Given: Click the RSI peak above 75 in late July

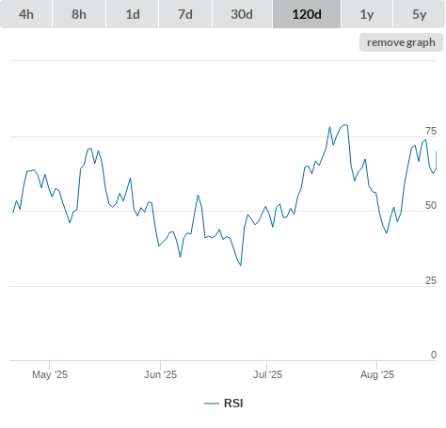Looking at the screenshot, I should tap(345, 125).
